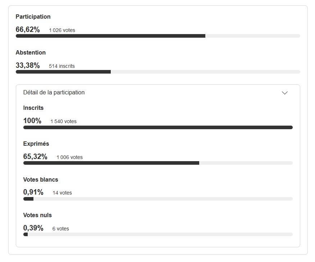Click the 1 540 votes label
The width and height of the screenshot is (315, 262).
[x=64, y=121]
